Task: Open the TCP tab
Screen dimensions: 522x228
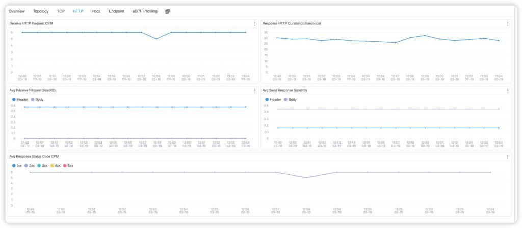Action: (x=61, y=11)
